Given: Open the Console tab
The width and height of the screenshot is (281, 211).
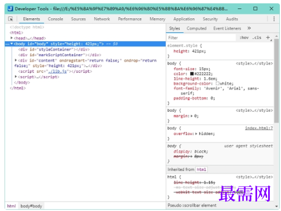Looking at the screenshot, I should click(55, 19).
